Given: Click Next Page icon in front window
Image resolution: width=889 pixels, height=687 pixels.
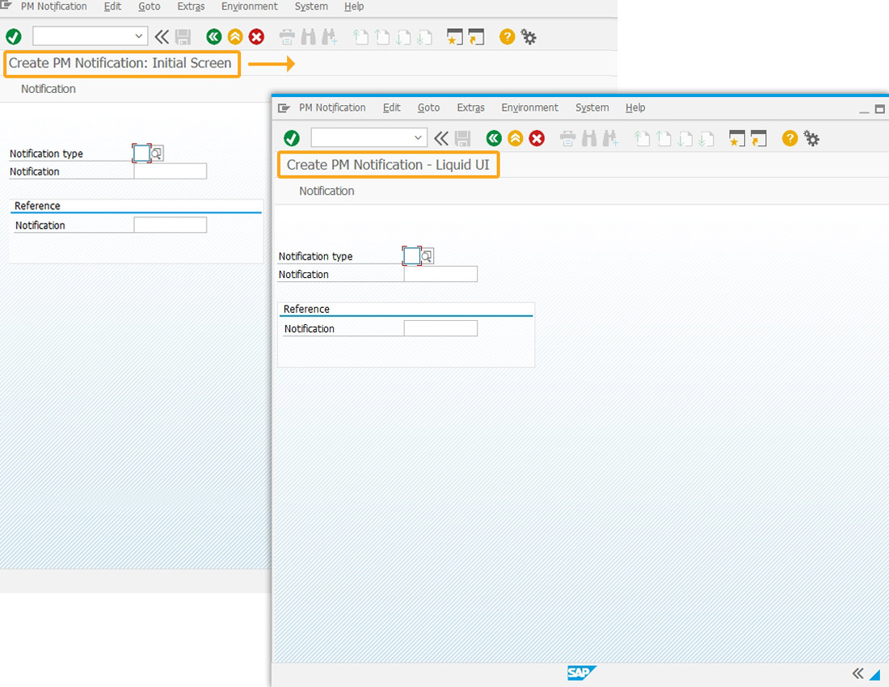Looking at the screenshot, I should pos(685,138).
